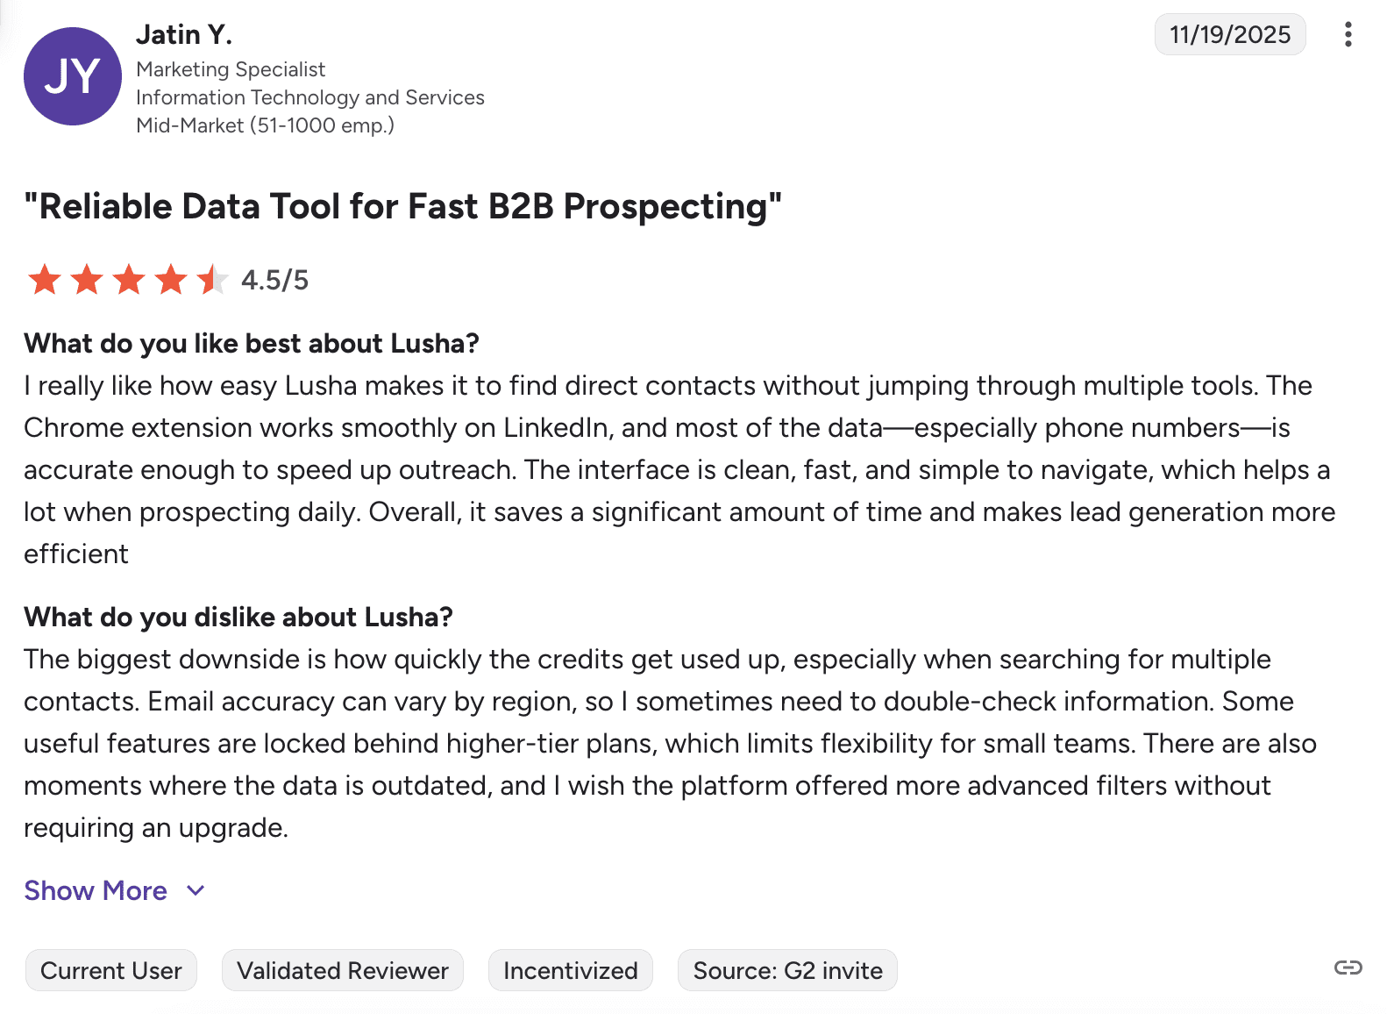
Task: Click the "like best about Lusha" heading
Action: click(x=252, y=344)
